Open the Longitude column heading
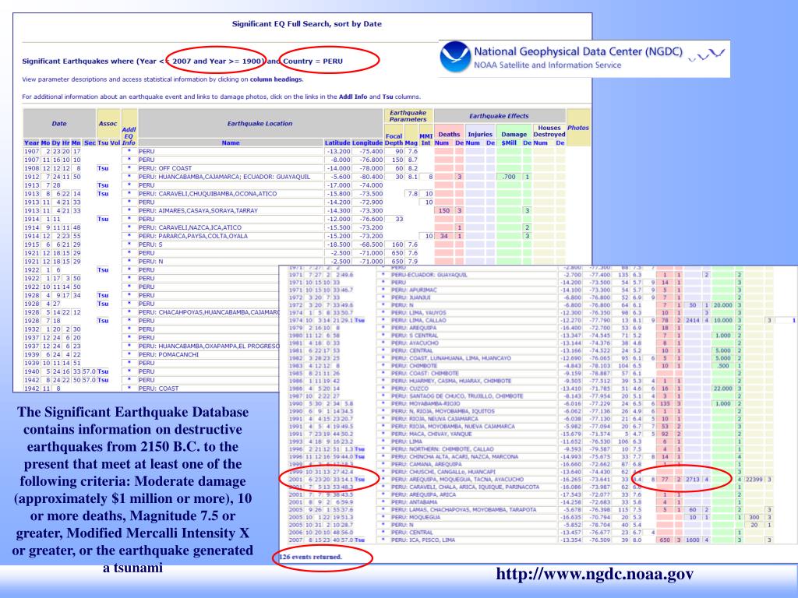798x598 pixels. coord(368,143)
